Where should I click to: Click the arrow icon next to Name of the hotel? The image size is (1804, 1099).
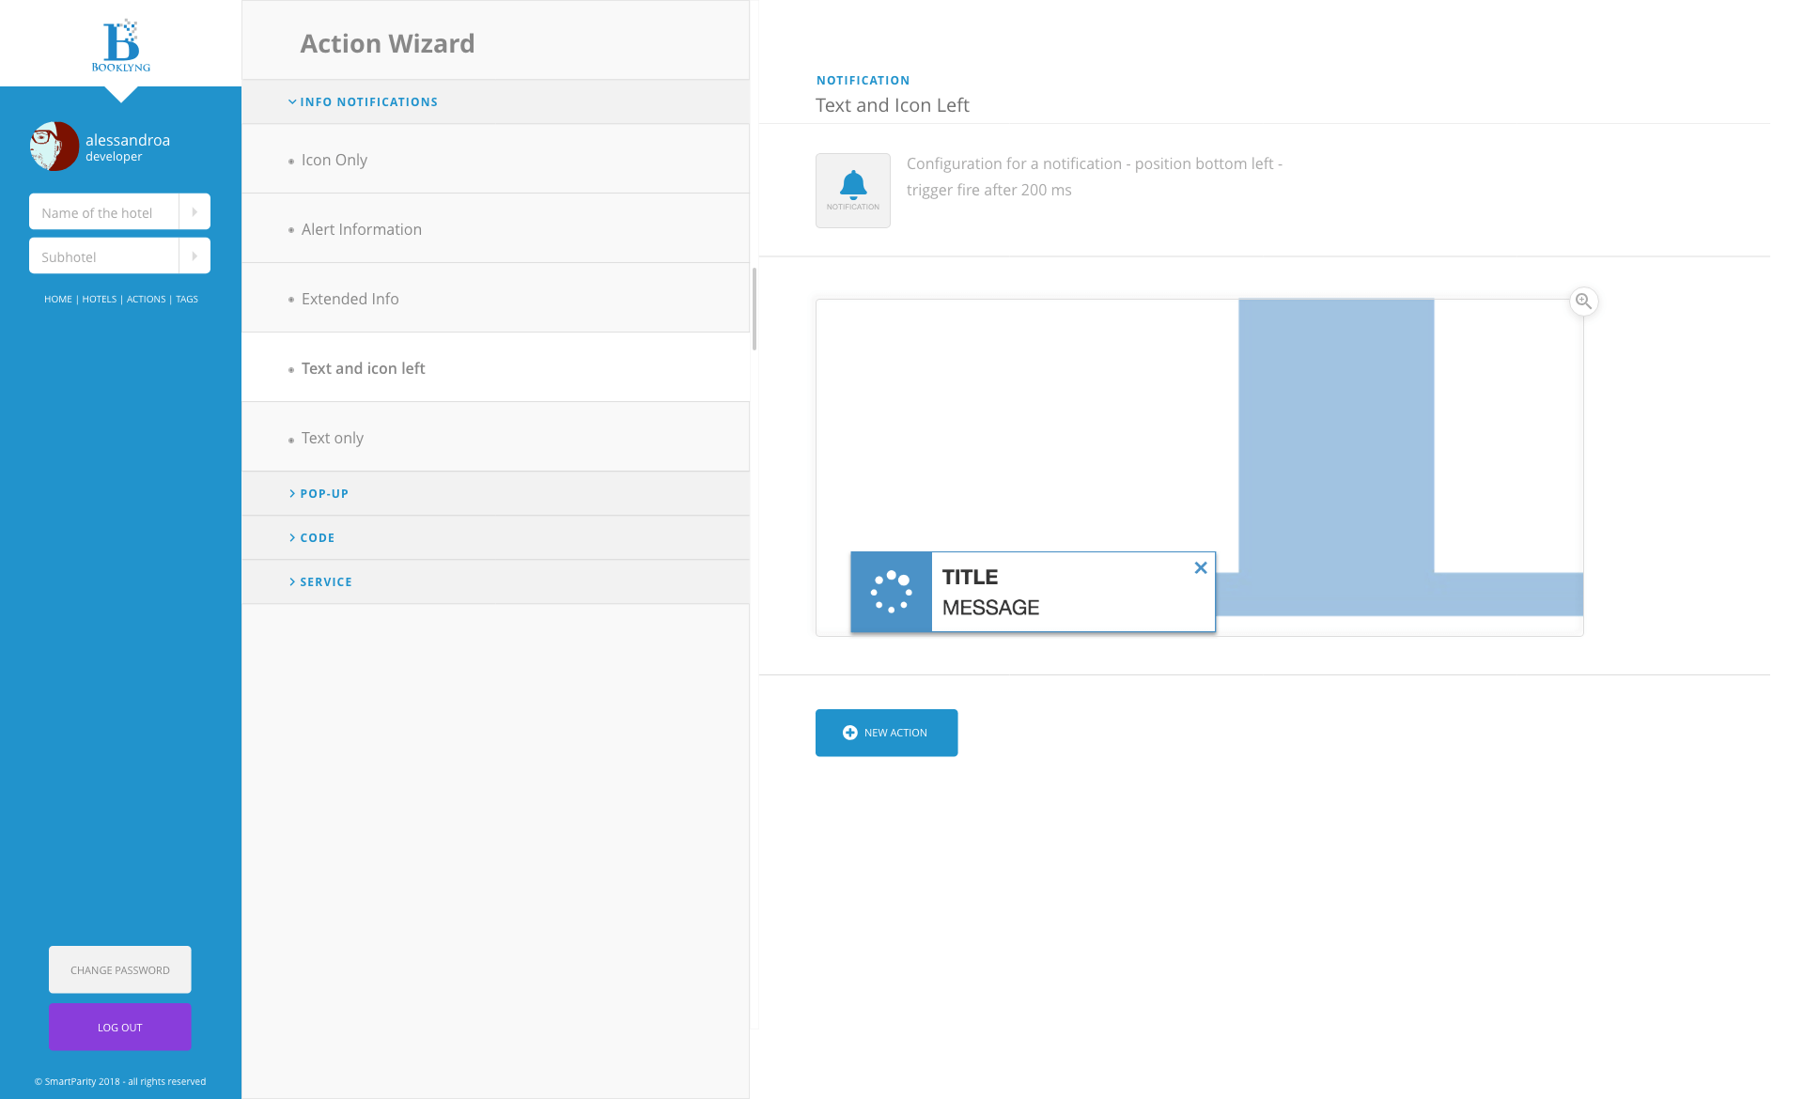coord(194,211)
